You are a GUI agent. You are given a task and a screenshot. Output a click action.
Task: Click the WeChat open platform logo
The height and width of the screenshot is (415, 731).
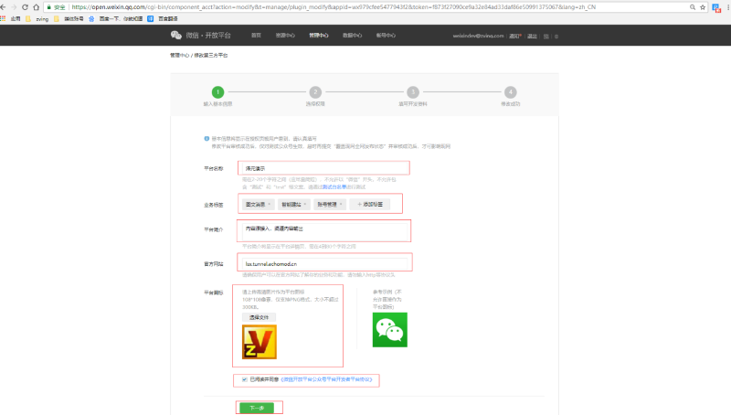pos(200,36)
